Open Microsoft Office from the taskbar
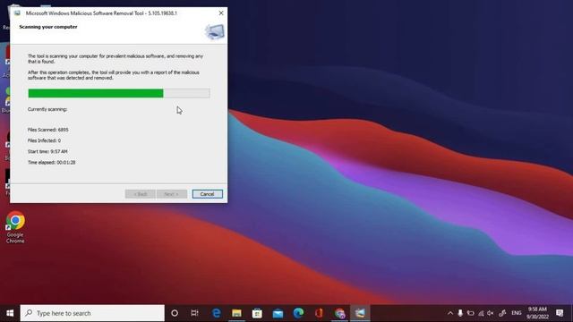The image size is (573, 322). 319,313
